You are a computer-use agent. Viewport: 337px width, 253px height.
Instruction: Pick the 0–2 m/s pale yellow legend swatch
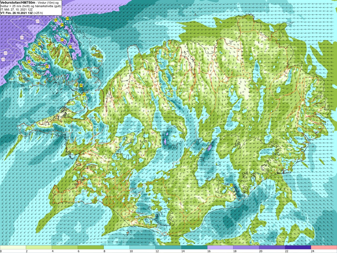click(13, 247)
